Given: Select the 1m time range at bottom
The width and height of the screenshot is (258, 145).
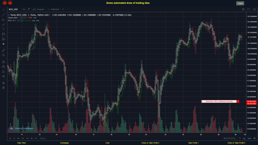Looking at the screenshot, I should 27,138.
